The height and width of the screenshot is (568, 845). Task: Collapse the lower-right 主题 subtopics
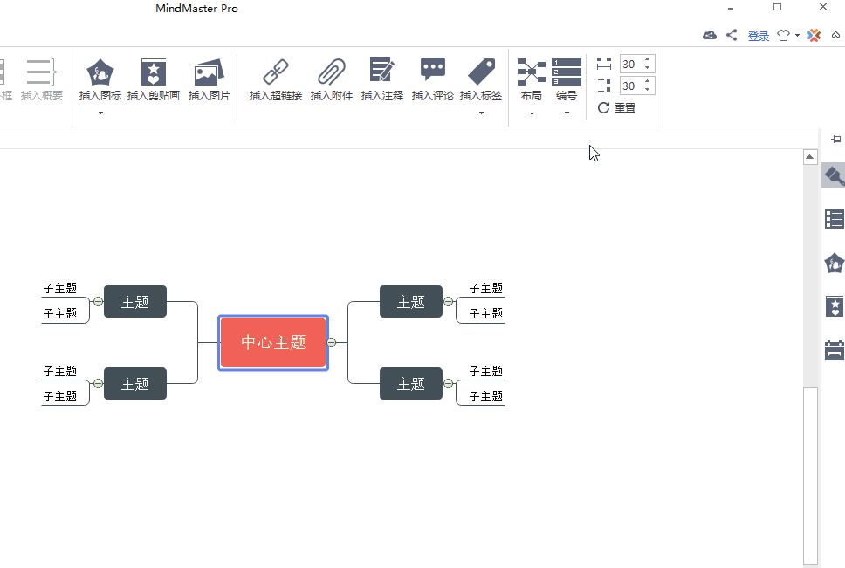point(448,383)
